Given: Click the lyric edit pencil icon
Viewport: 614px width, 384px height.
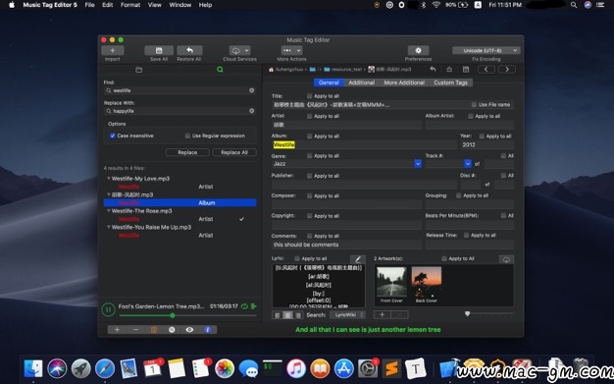Looking at the screenshot, I should click(x=358, y=259).
